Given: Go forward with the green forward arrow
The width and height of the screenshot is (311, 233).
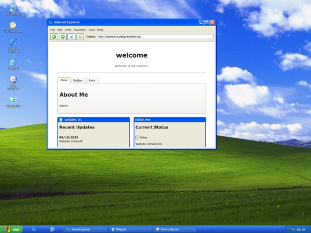Looking at the screenshot, I should (63, 37).
